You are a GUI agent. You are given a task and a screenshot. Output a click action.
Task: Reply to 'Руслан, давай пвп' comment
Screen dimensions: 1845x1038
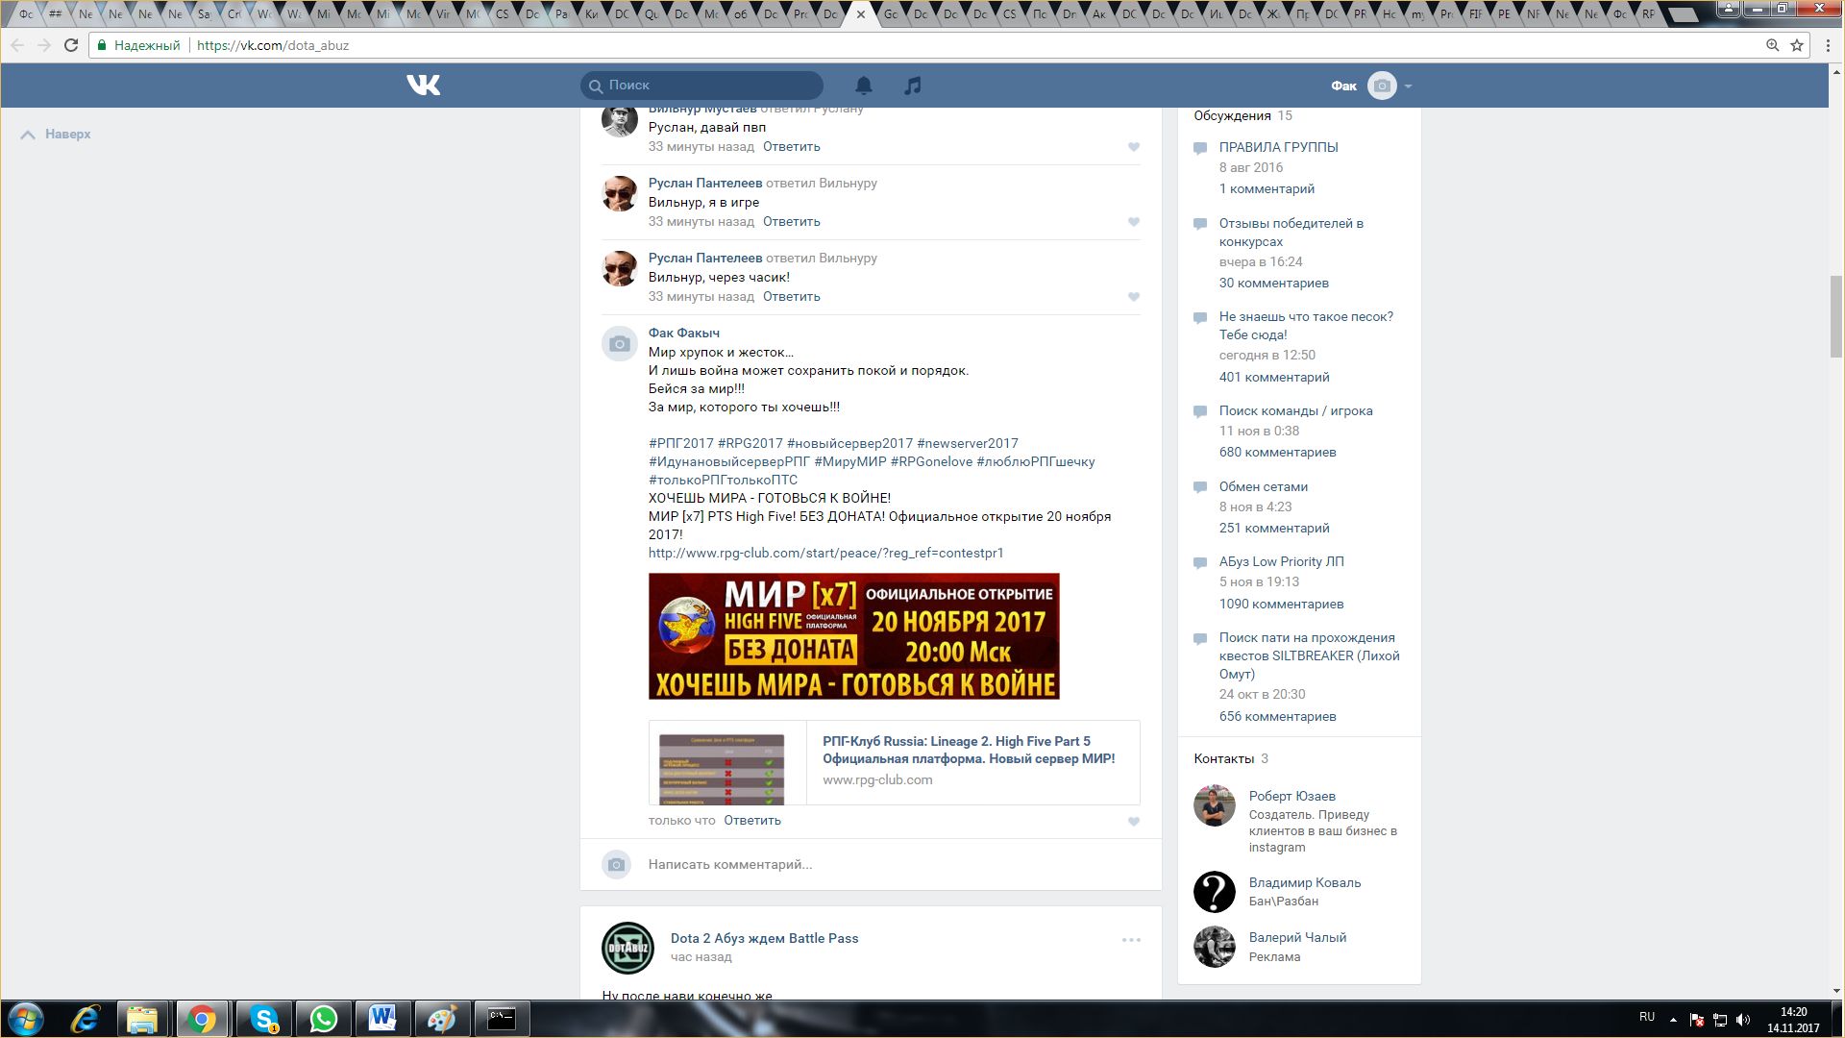(x=792, y=147)
